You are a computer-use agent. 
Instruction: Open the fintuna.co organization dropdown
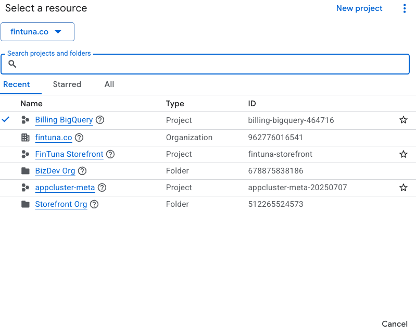click(37, 32)
